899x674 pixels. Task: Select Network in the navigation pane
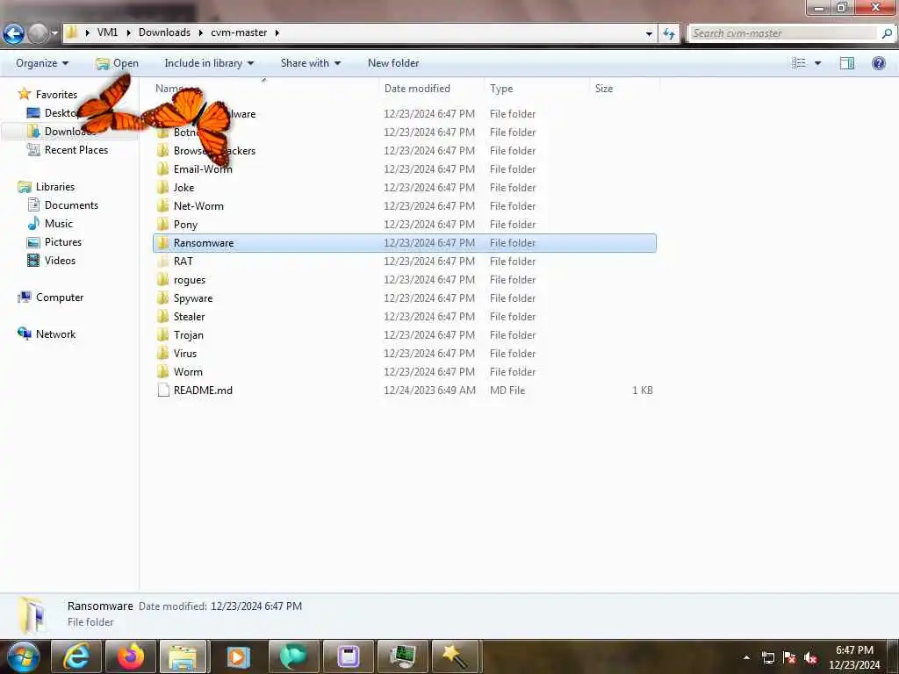tap(55, 334)
